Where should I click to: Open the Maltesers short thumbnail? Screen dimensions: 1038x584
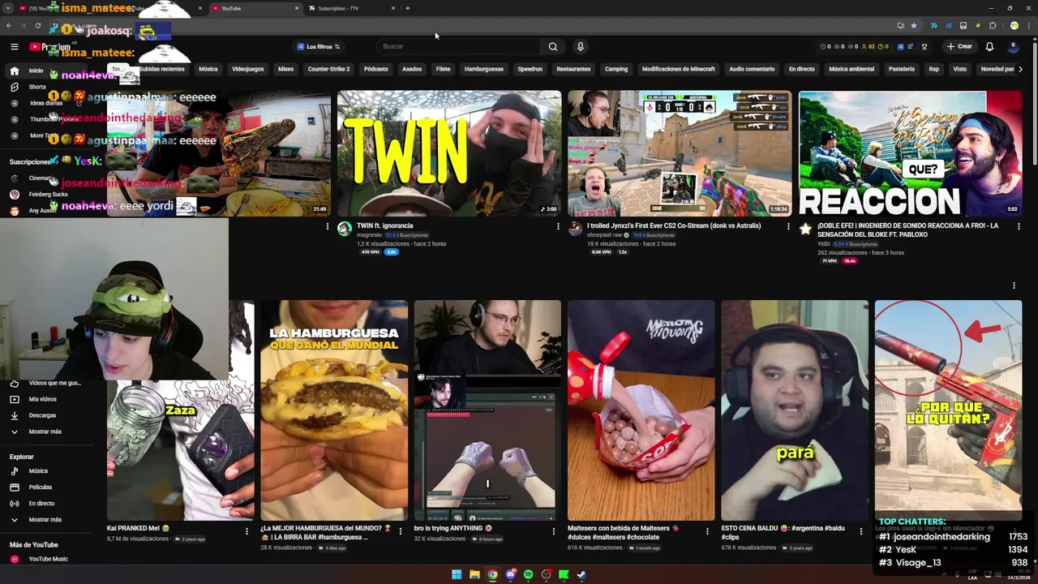[x=641, y=410]
